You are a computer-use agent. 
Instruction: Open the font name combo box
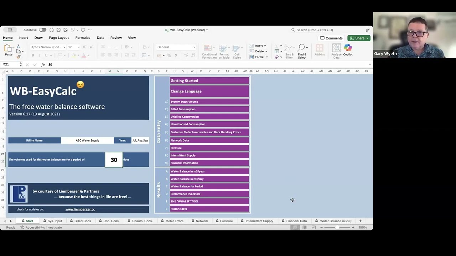coord(47,47)
